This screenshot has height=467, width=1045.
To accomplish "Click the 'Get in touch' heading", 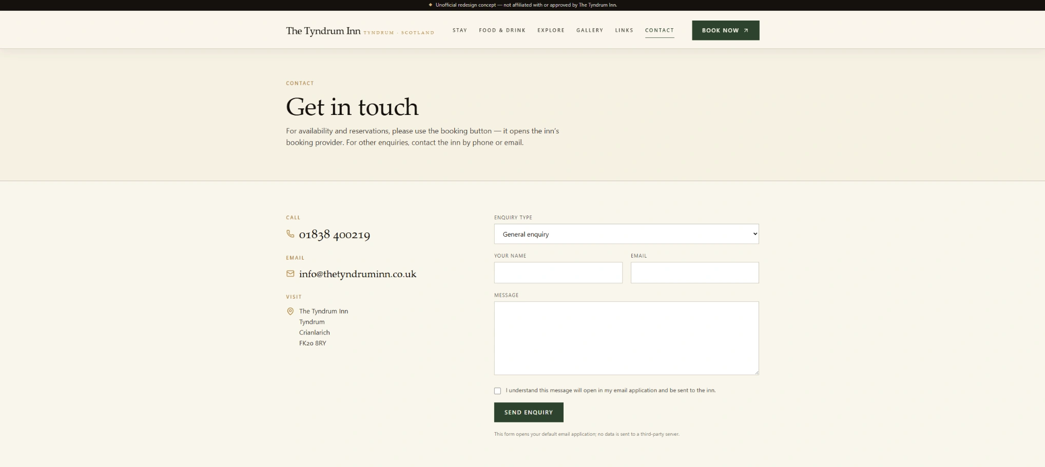I will coord(352,107).
